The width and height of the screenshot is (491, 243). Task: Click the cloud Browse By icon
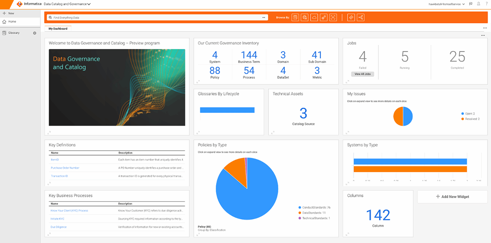pyautogui.click(x=314, y=17)
